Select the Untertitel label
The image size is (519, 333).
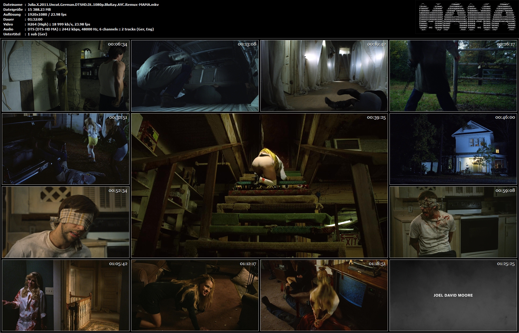pos(12,34)
